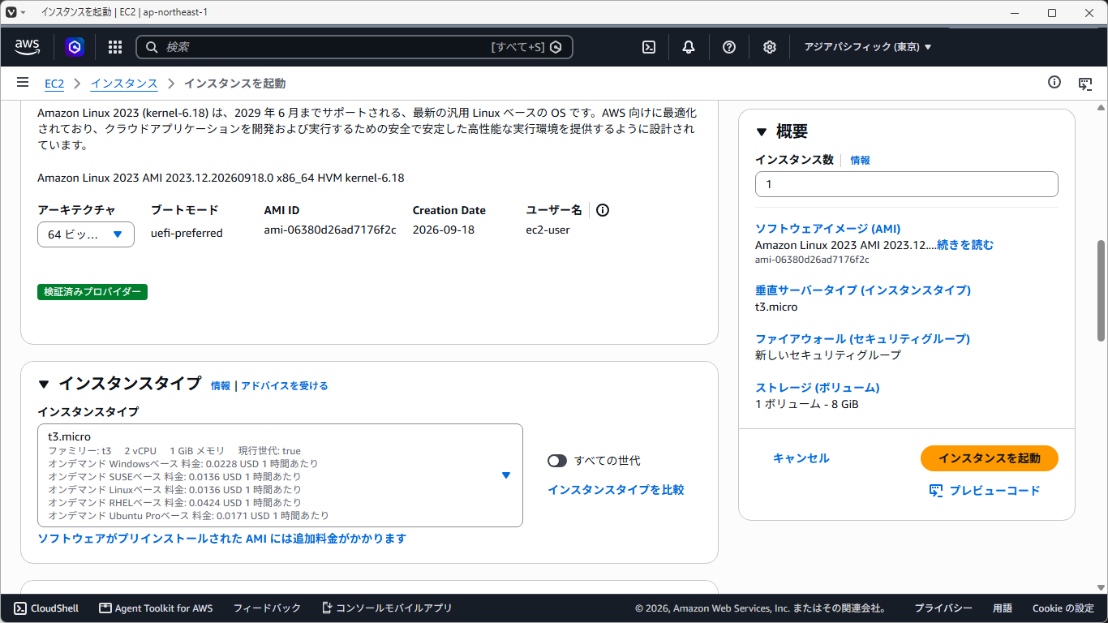The image size is (1108, 623).
Task: Open the tutorial panel icon beside info
Action: tap(1085, 83)
